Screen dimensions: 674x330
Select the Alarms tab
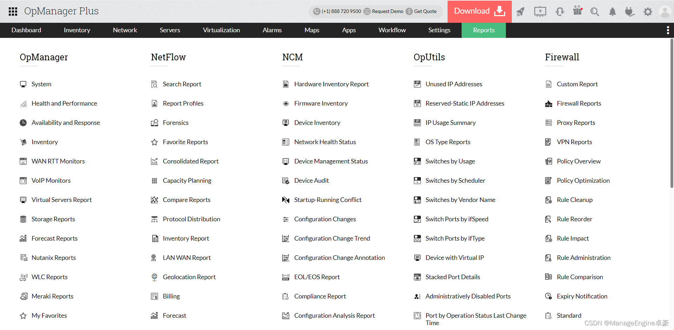272,30
